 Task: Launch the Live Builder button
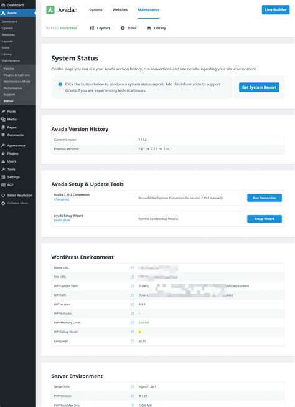tap(276, 10)
